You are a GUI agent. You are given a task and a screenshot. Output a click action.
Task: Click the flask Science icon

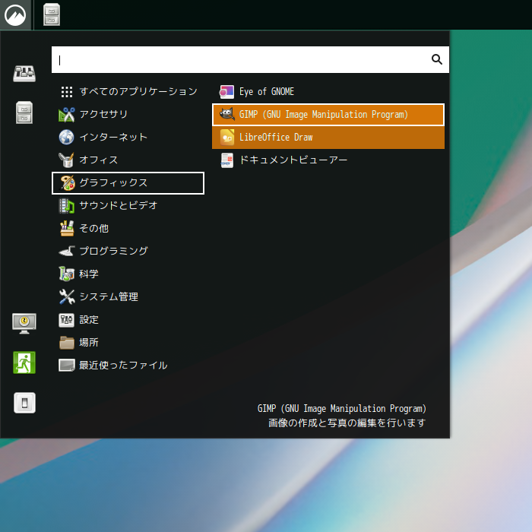[67, 274]
